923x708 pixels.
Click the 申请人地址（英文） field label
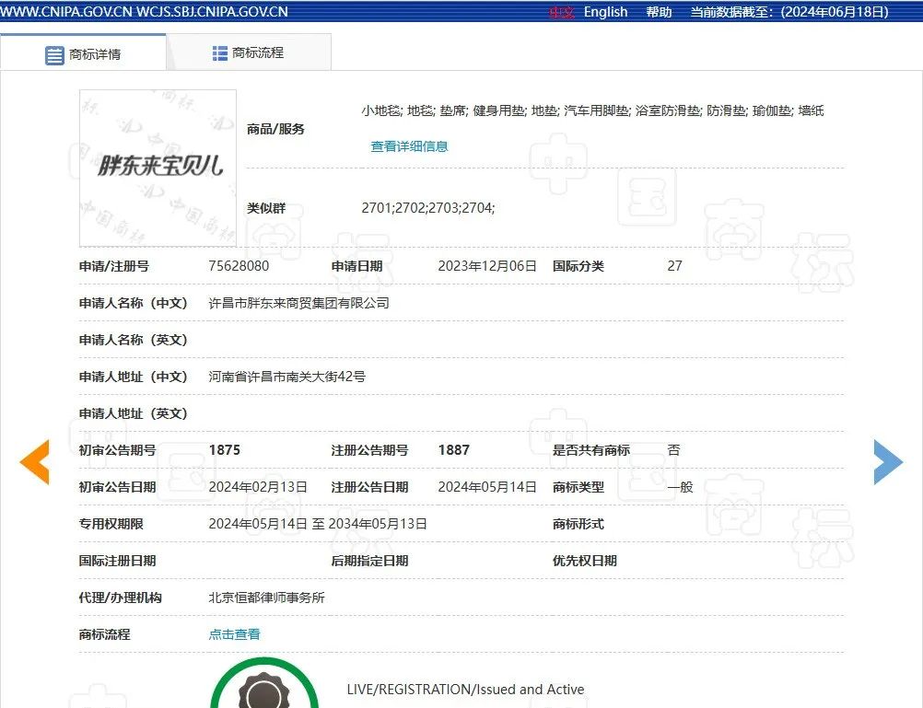(133, 413)
